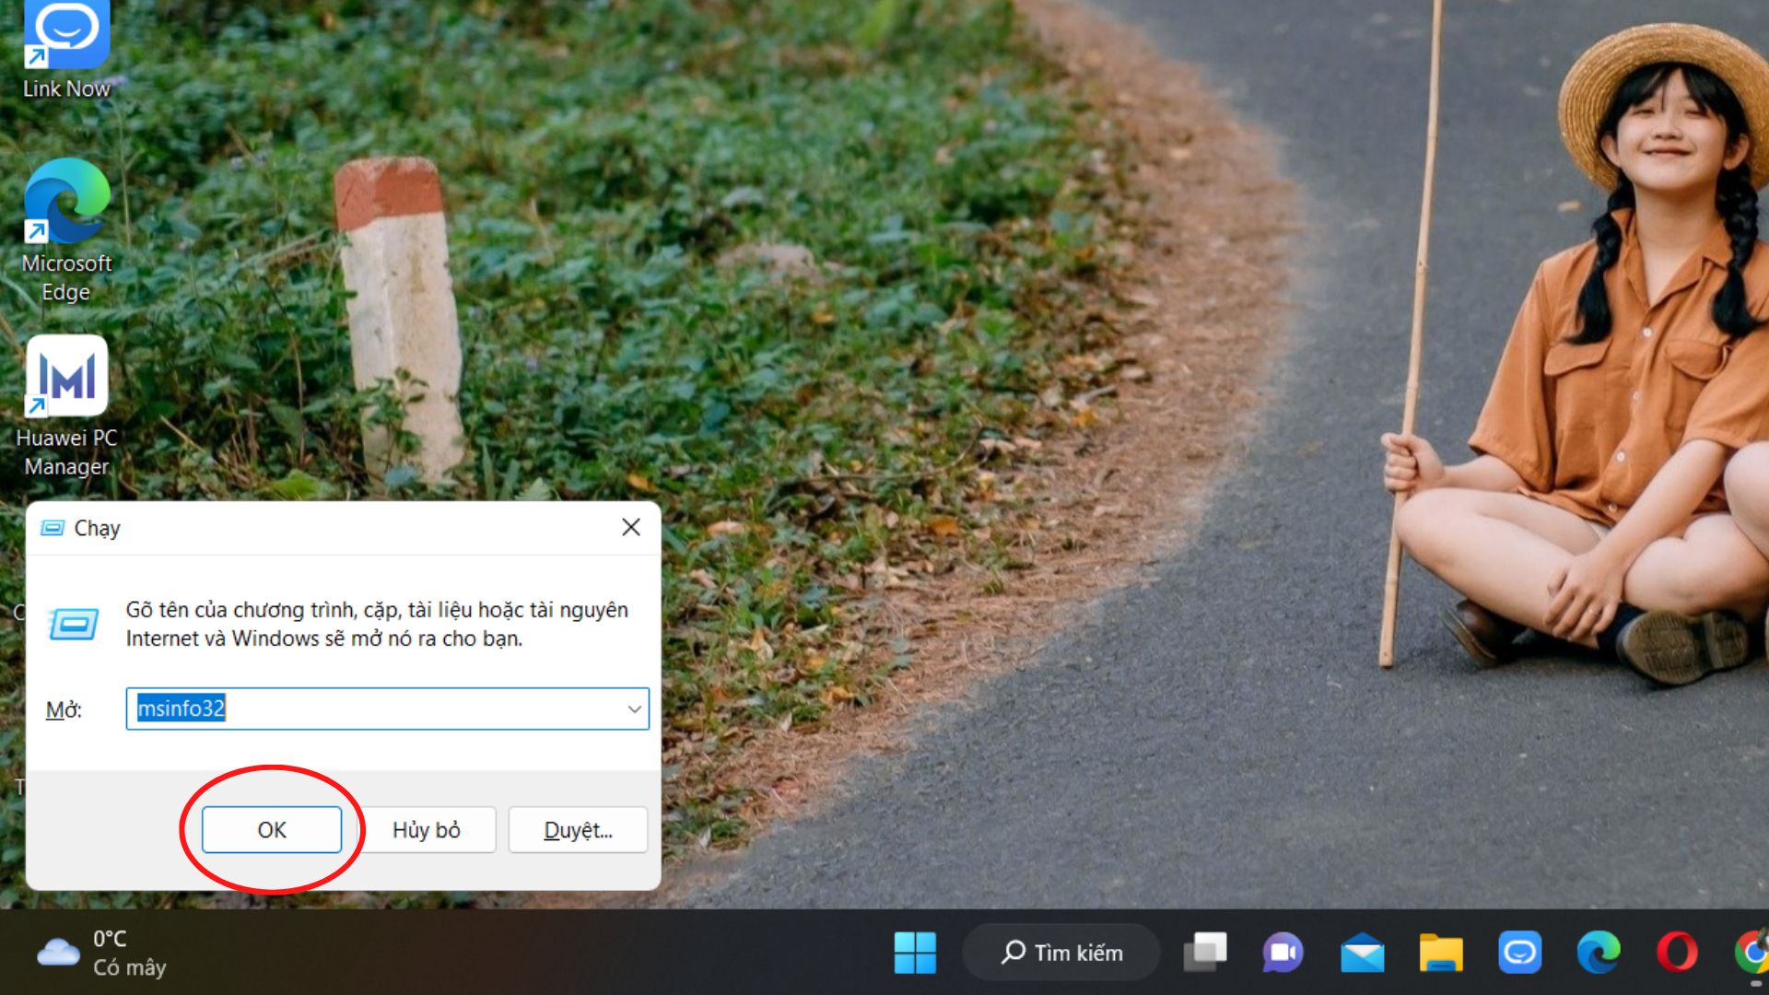Click the Duyệt... browse button
Viewport: 1769px width, 995px height.
[x=578, y=830]
